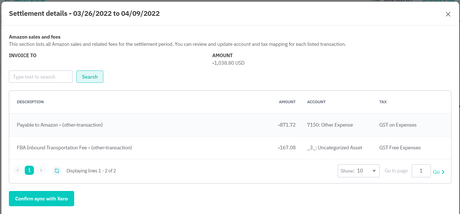
Task: Focus the Type text to search field
Action: coord(41,77)
